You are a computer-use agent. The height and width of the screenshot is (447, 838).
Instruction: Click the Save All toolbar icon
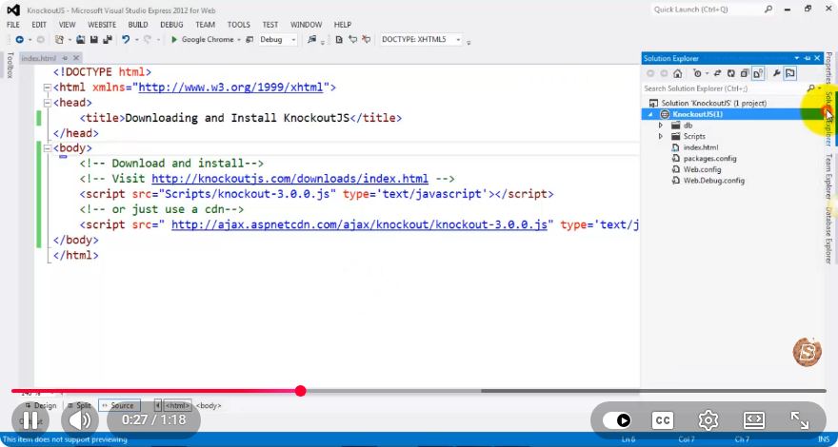click(108, 40)
